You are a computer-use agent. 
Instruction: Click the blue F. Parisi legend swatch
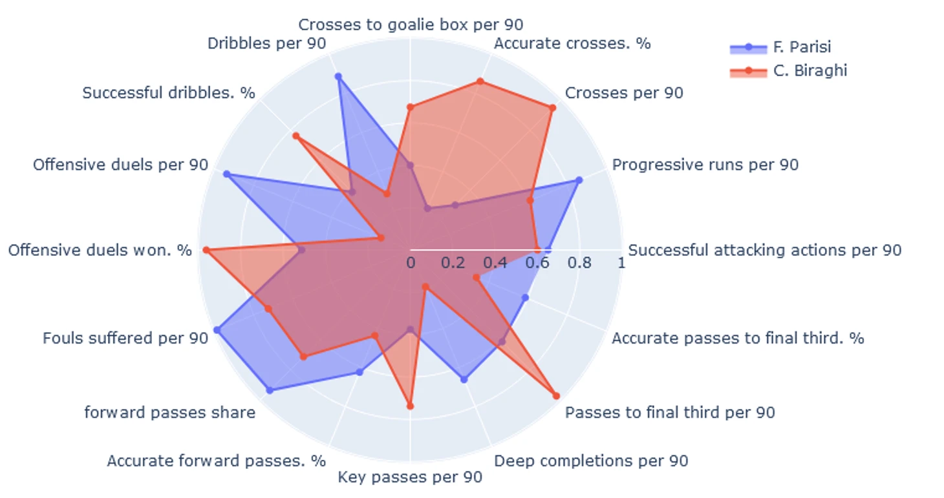[748, 47]
